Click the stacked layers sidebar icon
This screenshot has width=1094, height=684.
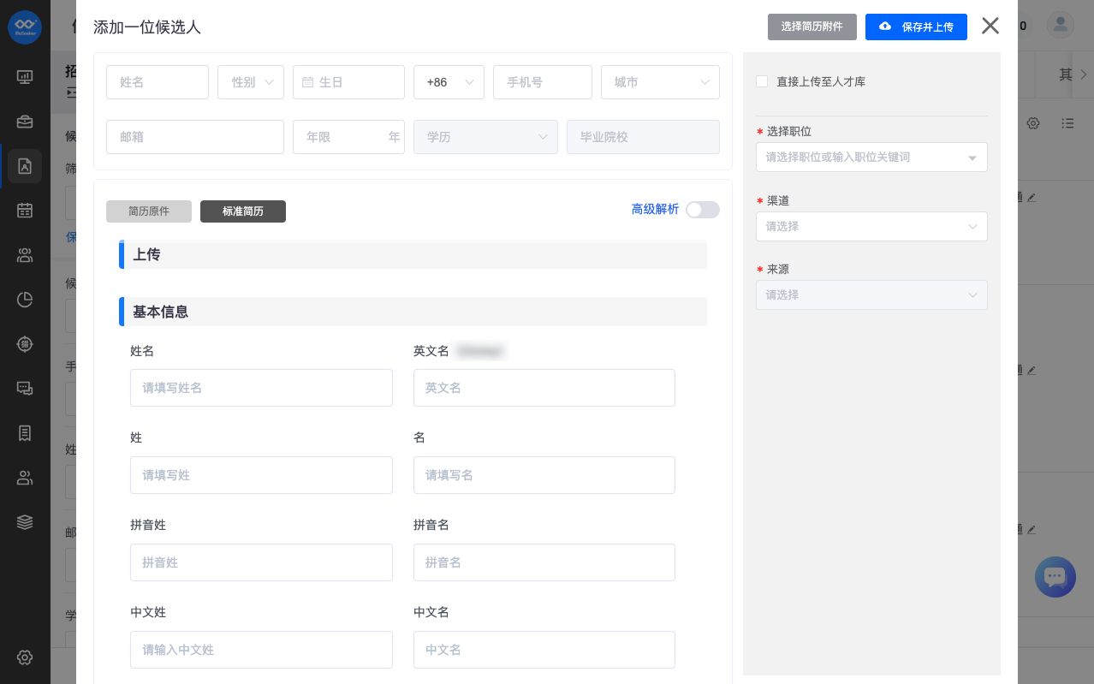25,521
